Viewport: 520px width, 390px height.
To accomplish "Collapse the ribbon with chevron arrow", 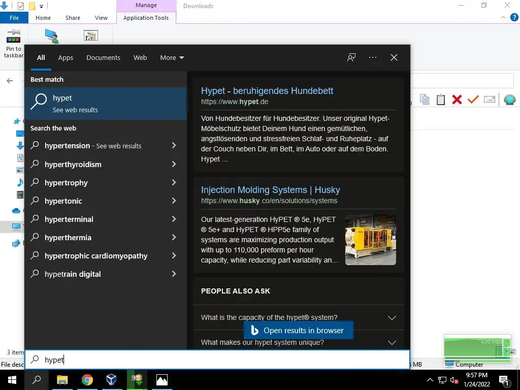I will tap(503, 17).
